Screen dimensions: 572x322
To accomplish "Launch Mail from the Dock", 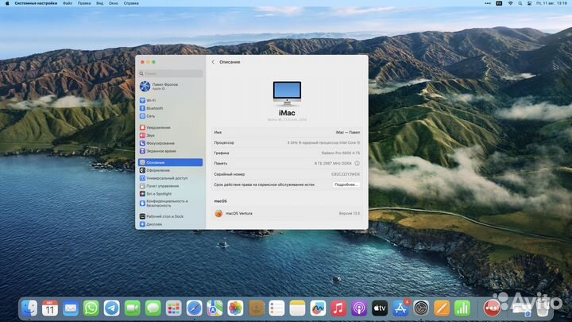I will click(x=71, y=308).
